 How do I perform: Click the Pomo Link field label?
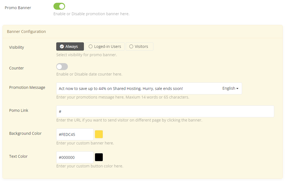[x=19, y=110]
